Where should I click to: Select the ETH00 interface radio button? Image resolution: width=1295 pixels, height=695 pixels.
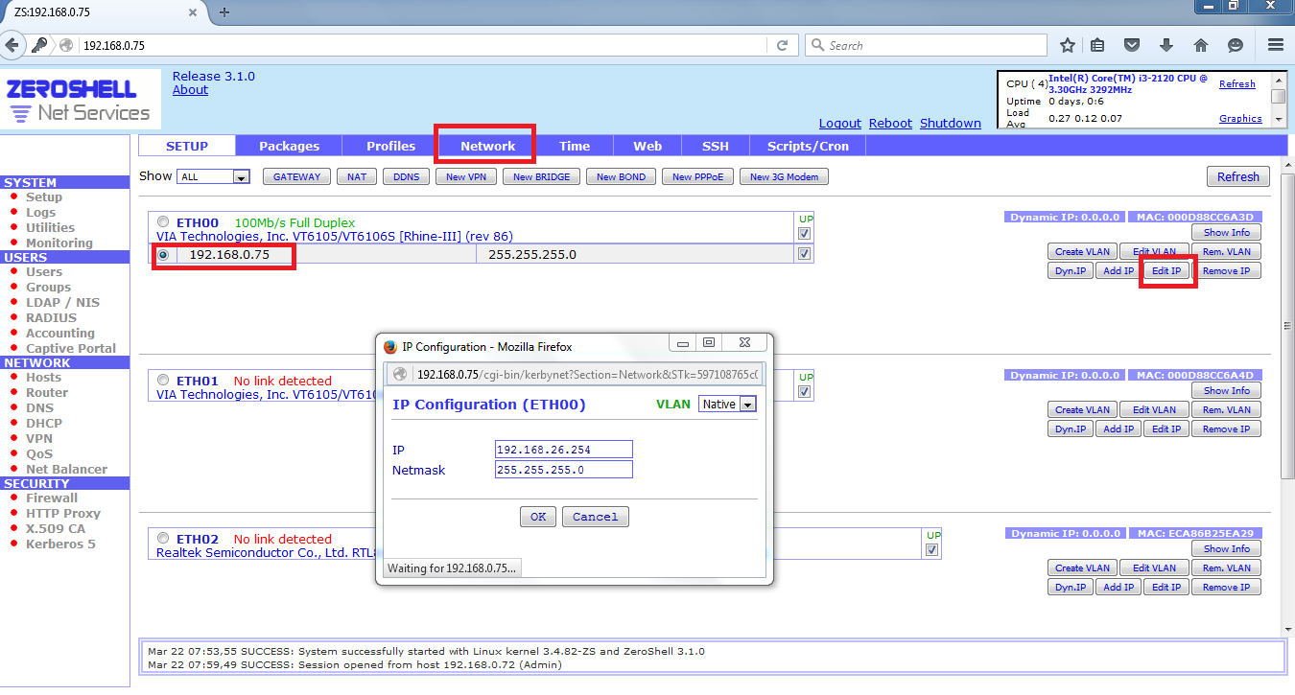(x=163, y=221)
